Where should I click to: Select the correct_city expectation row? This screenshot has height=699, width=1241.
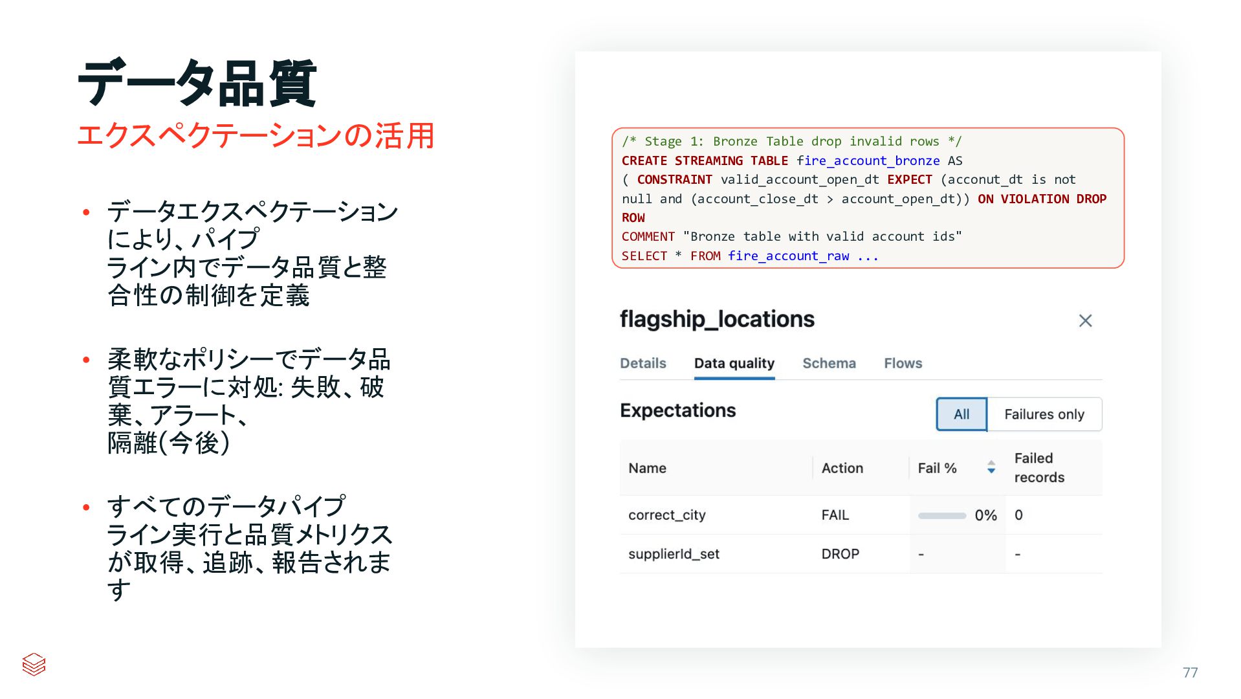(861, 515)
